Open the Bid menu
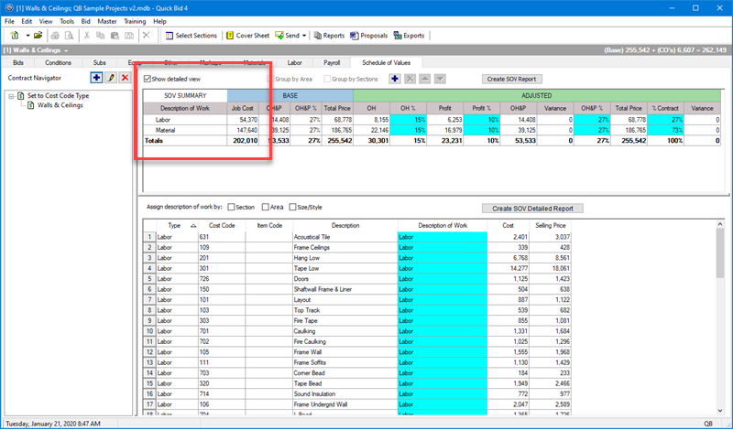This screenshot has height=430, width=733. pyautogui.click(x=85, y=21)
